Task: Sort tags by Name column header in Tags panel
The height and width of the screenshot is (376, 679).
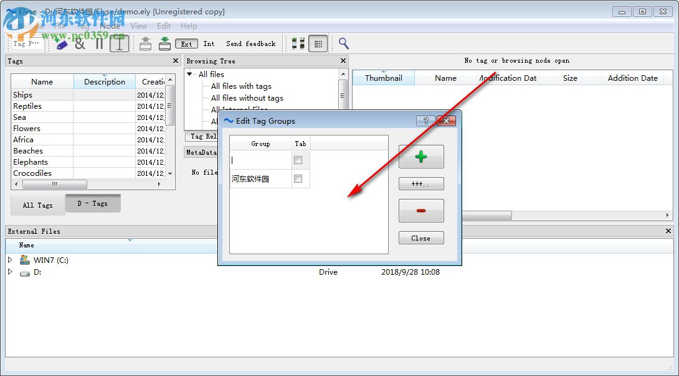Action: point(42,81)
